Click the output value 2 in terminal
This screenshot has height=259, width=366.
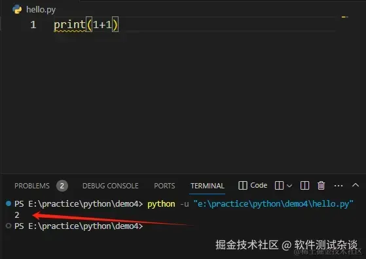(17, 215)
